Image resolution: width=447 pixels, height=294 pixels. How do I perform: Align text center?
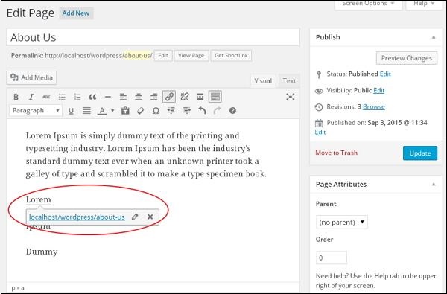coord(139,98)
